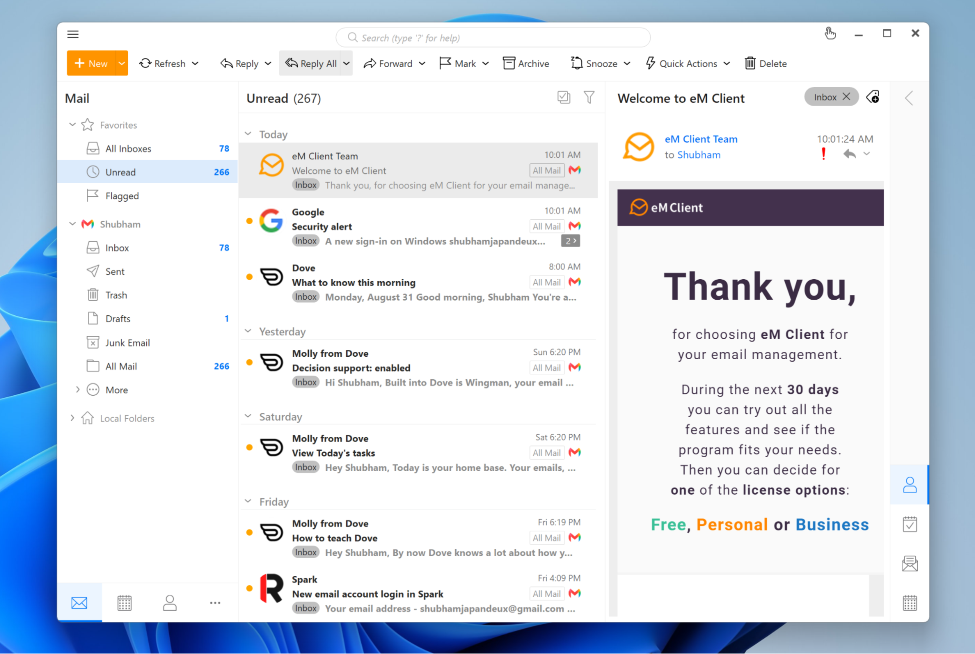Expand Local Folders
Image resolution: width=975 pixels, height=654 pixels.
click(x=72, y=418)
